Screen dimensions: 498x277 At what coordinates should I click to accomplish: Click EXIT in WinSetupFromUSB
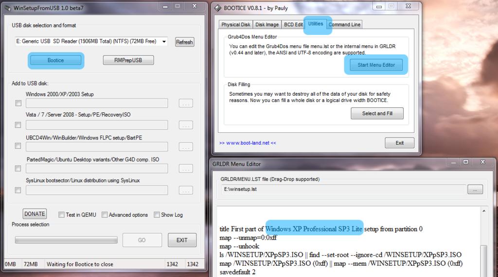click(182, 240)
